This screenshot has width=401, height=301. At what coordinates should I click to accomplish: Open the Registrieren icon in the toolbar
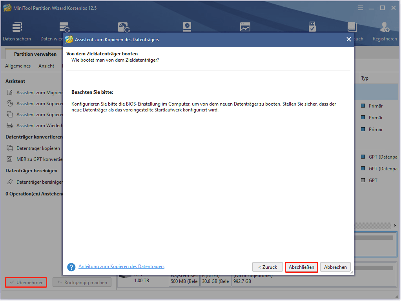tap(385, 27)
